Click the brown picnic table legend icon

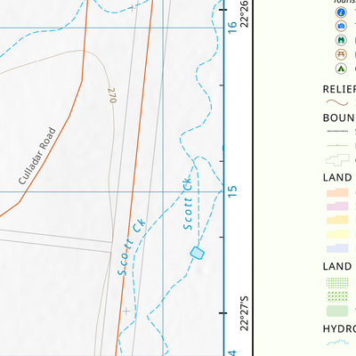341,54
